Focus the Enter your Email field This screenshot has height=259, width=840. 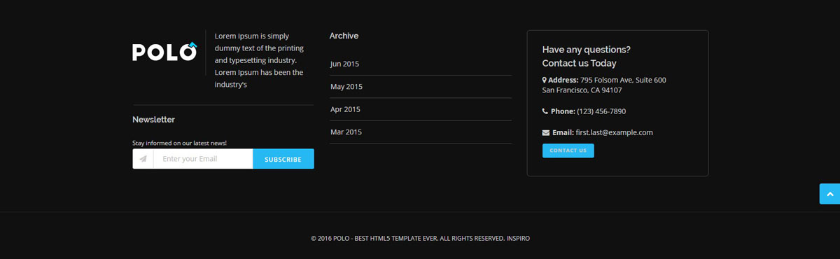pyautogui.click(x=203, y=159)
